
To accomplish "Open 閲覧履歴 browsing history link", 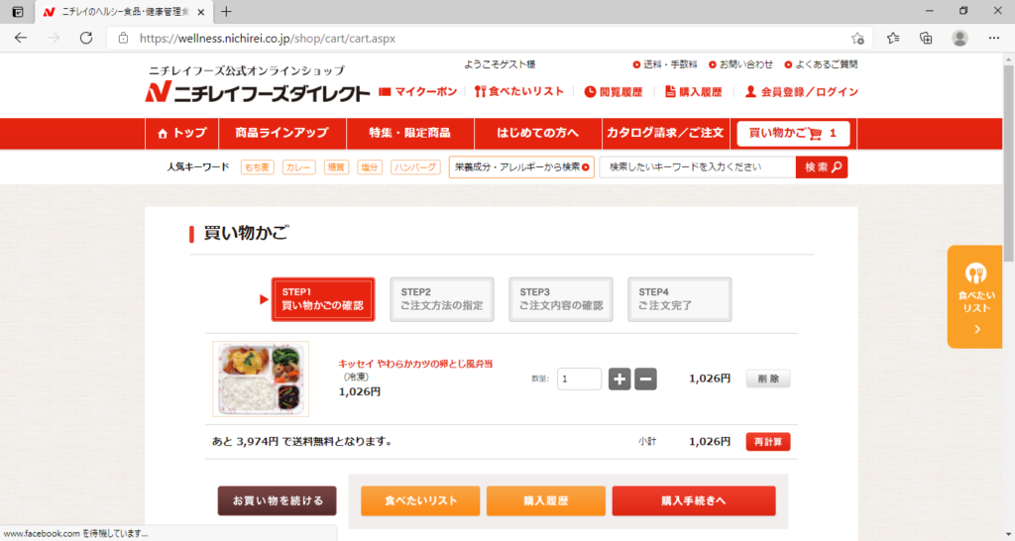I will click(614, 92).
